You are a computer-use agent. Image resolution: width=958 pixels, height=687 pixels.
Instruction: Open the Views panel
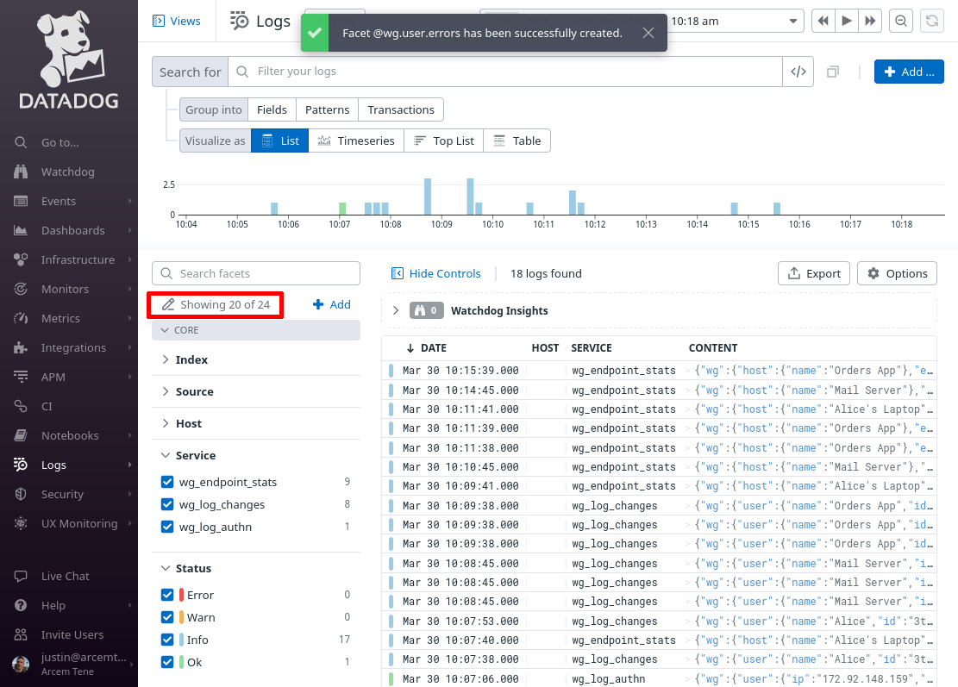click(x=176, y=21)
